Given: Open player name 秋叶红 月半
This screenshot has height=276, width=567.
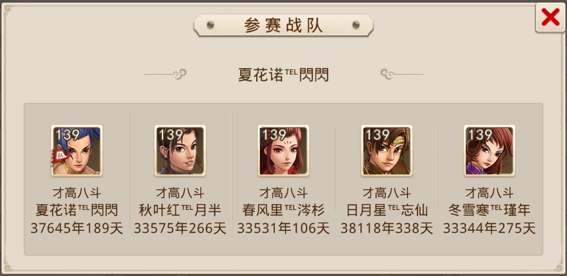Looking at the screenshot, I should coord(180,210).
